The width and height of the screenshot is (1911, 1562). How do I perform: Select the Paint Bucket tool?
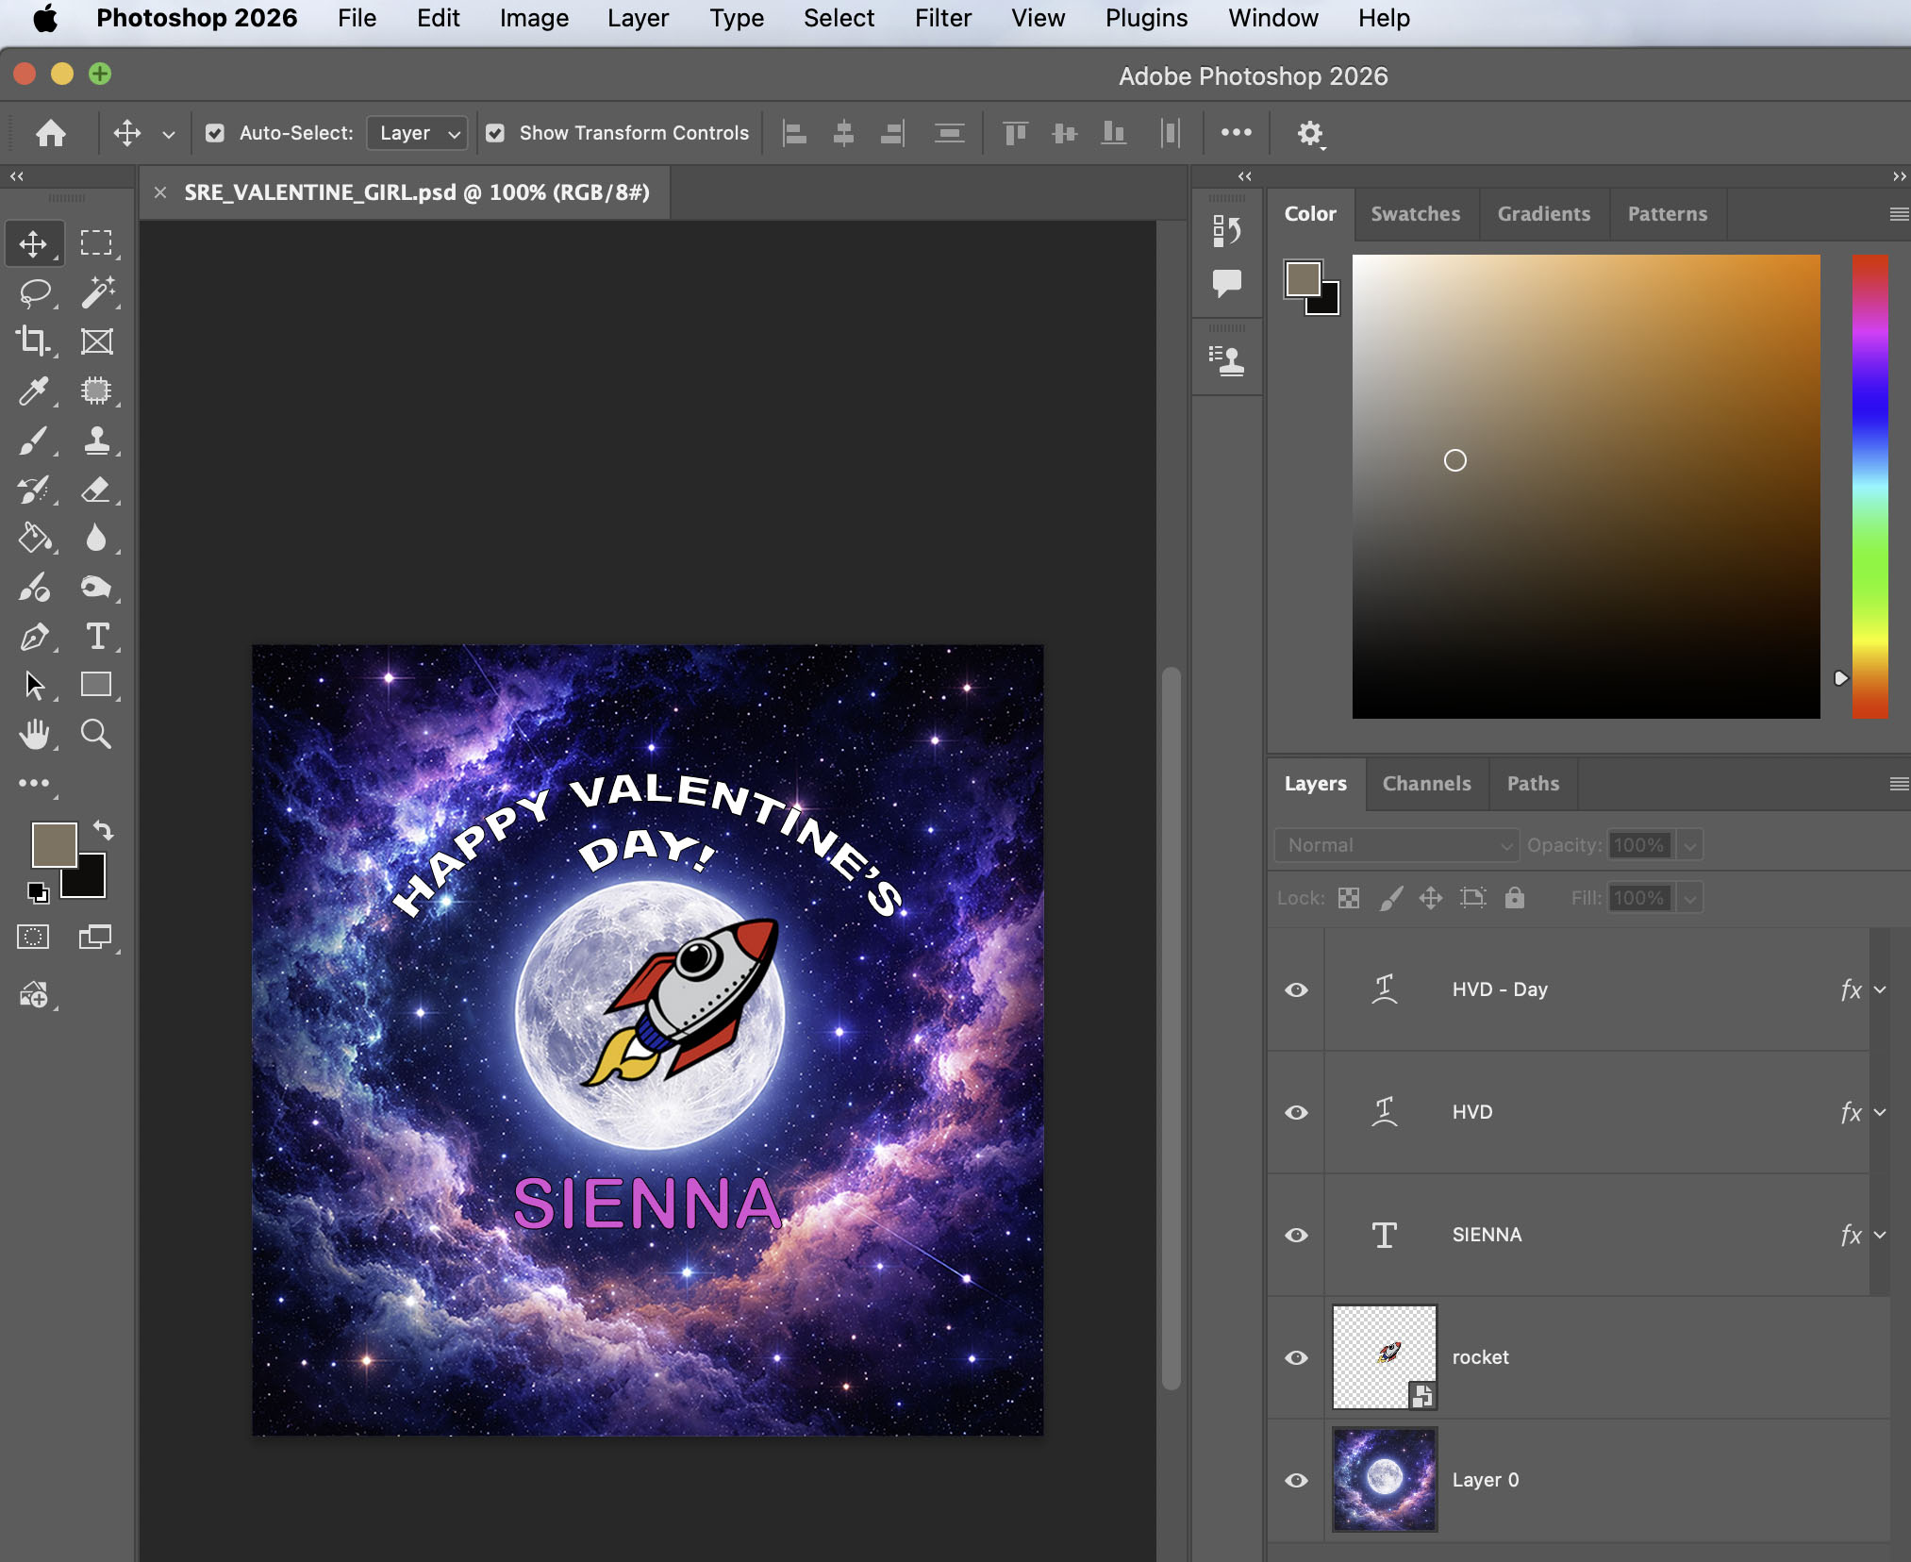35,538
